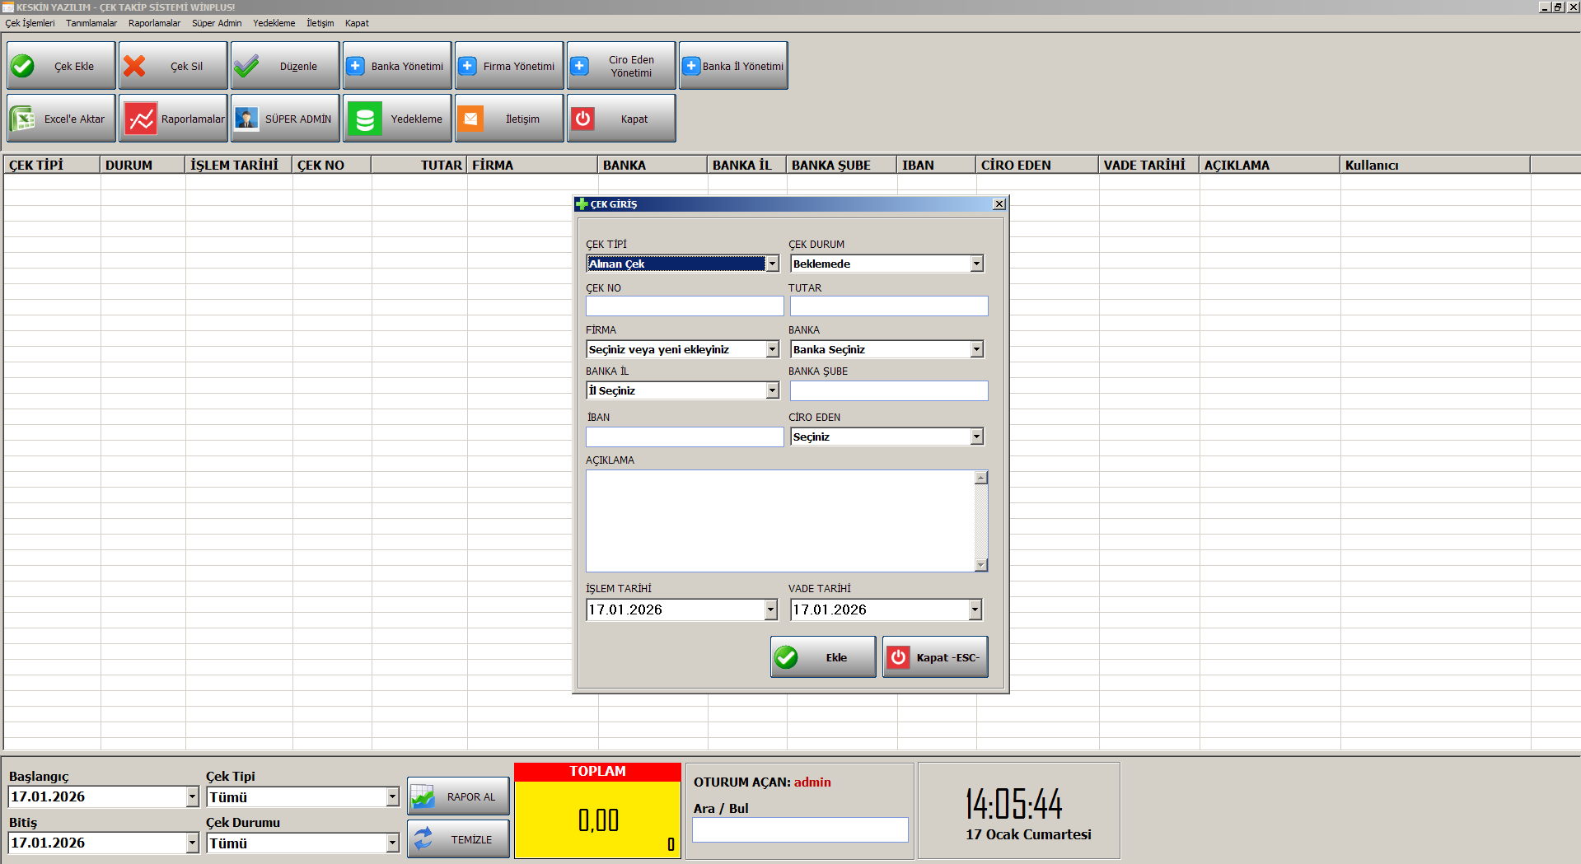Click the Ekle button in dialog

pos(822,657)
